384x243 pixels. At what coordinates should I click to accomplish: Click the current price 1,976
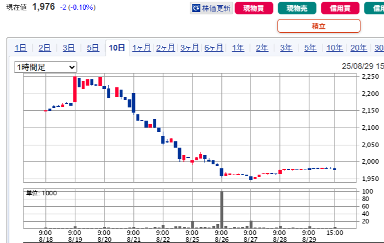click(x=44, y=7)
